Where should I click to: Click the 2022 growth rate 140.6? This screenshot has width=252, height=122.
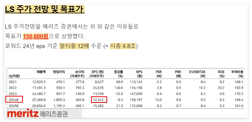[x=119, y=88]
